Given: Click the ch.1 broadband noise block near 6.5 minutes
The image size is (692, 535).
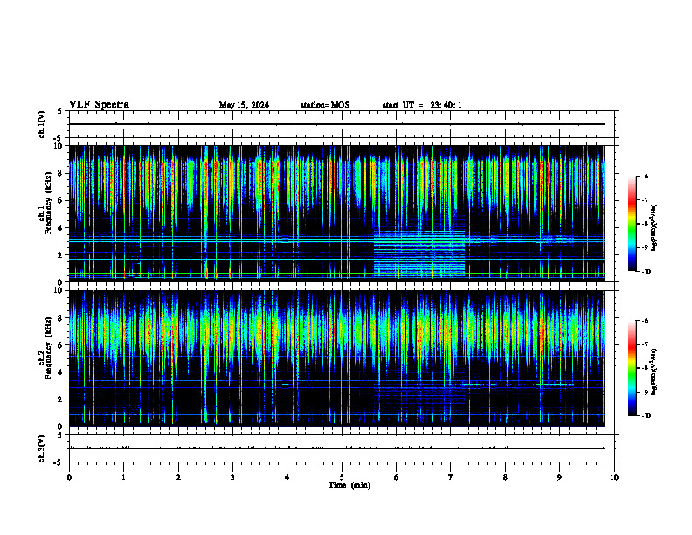Looking at the screenshot, I should 419,254.
